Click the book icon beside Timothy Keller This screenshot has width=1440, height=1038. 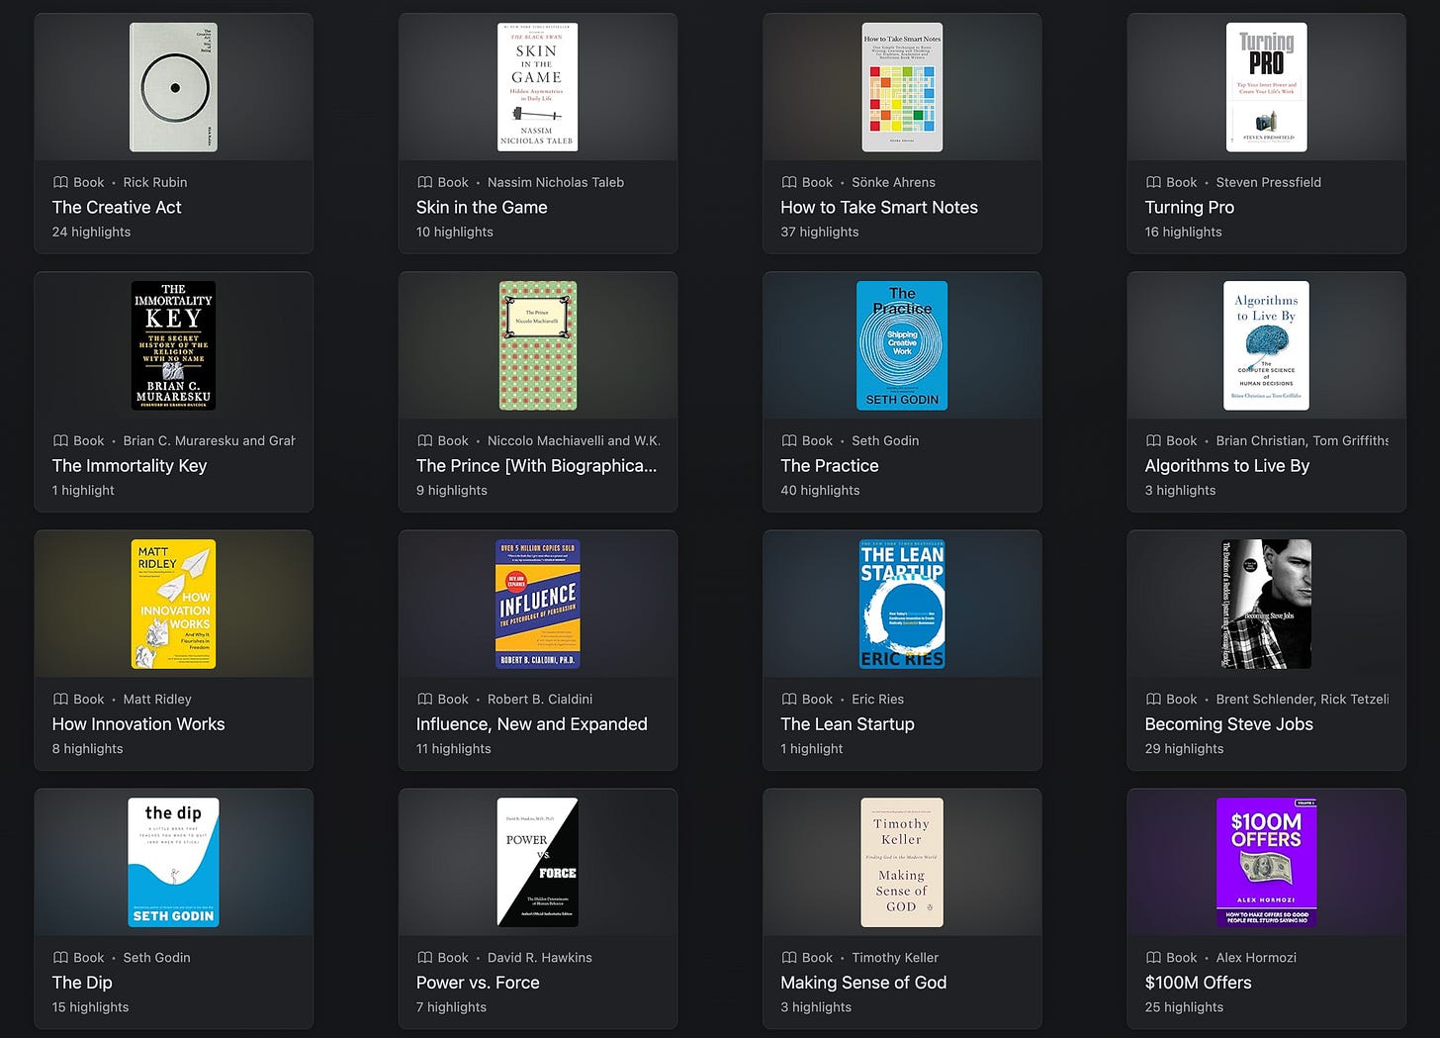point(789,957)
